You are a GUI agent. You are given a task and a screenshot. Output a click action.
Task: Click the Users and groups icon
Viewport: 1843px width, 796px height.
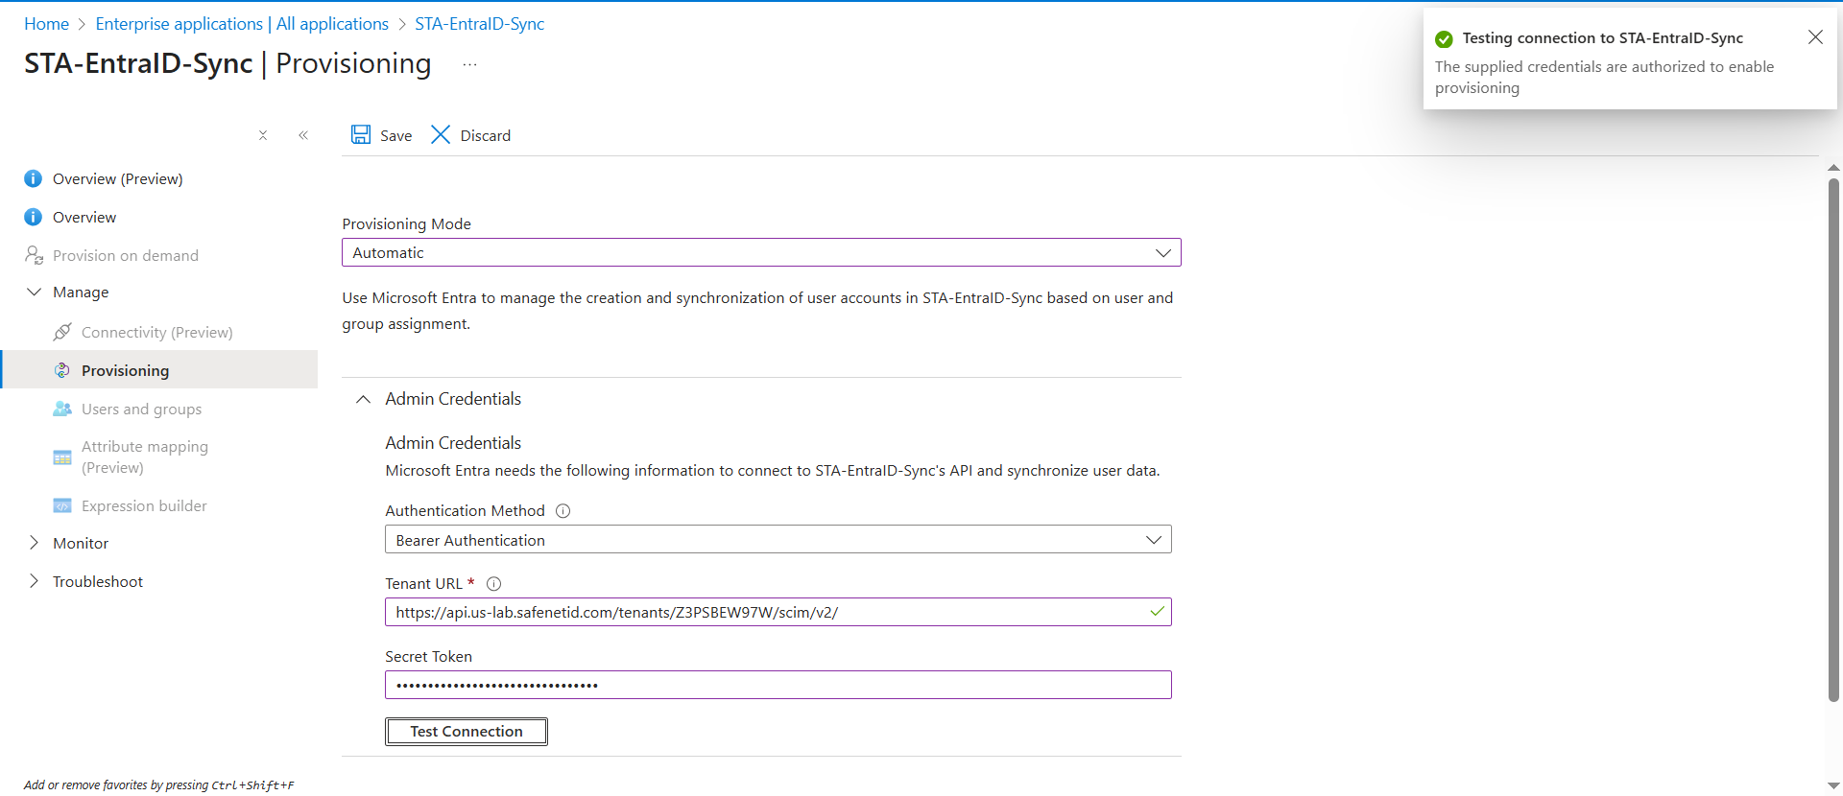point(62,410)
